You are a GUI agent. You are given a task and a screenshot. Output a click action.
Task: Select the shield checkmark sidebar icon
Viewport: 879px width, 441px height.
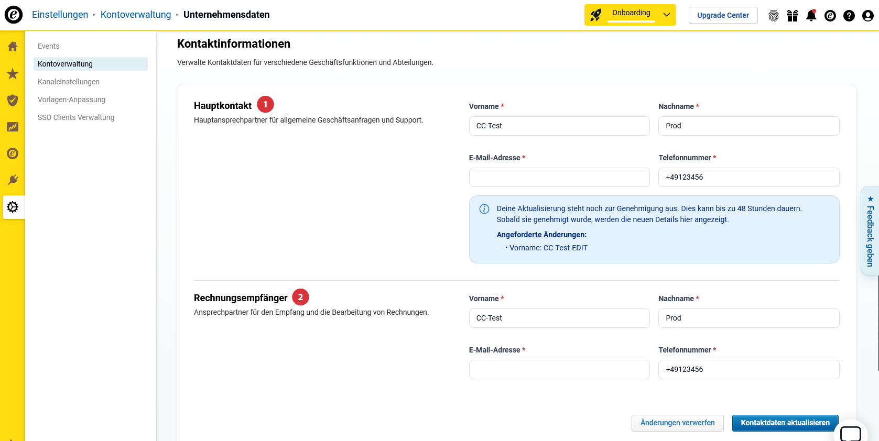13,100
